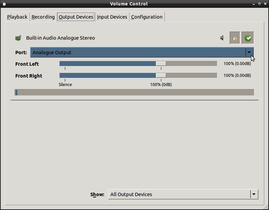Click the Front Right volume slider handle
Viewport: 269px width, 210px height.
[161, 76]
